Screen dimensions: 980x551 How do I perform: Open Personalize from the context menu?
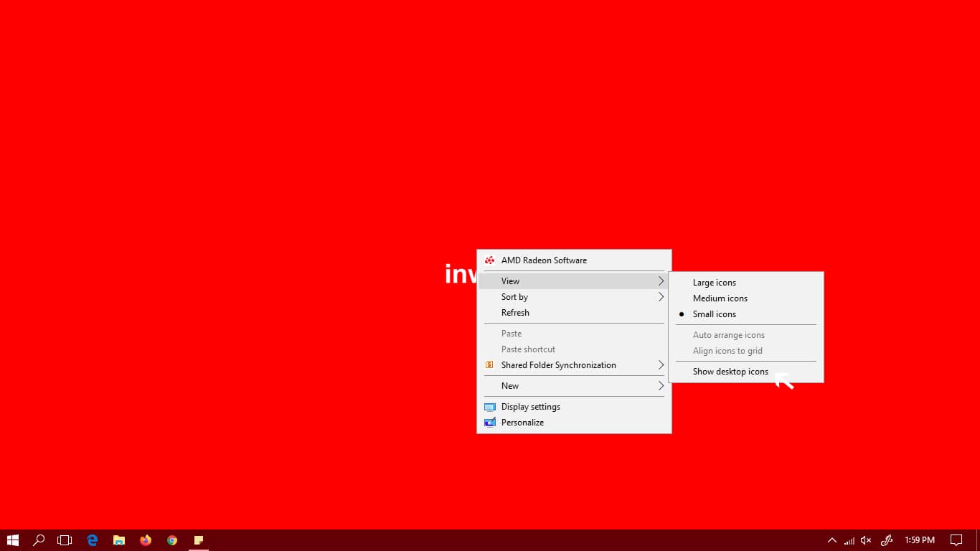pyautogui.click(x=522, y=423)
